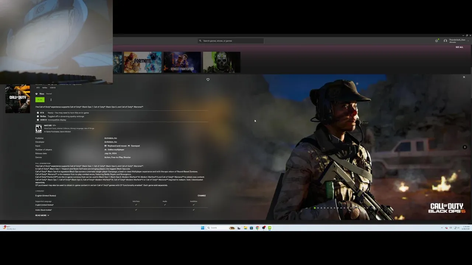Click the Search games, stores, or genres field
Viewport: 472px width, 265px height.
click(x=231, y=41)
